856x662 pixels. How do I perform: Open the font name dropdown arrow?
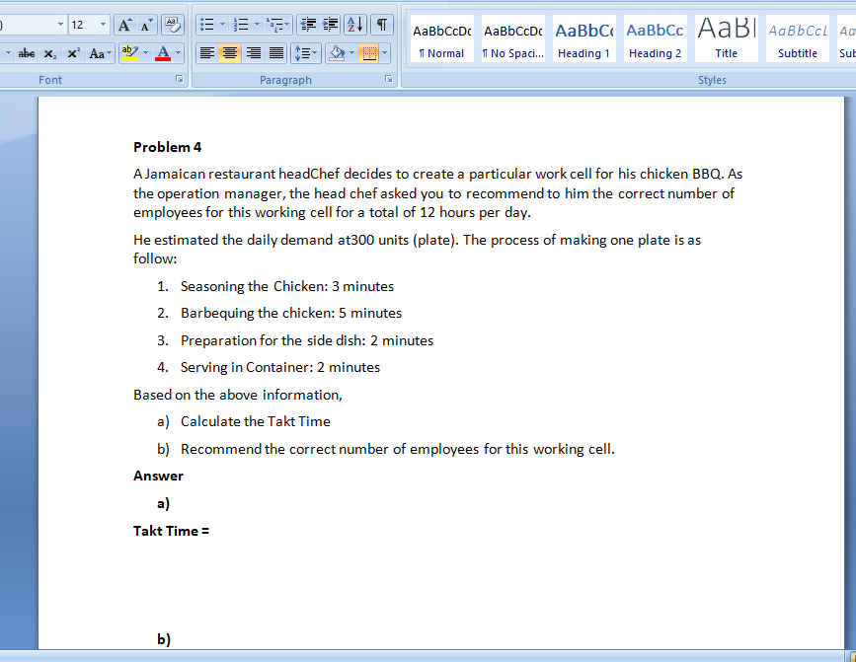point(60,25)
